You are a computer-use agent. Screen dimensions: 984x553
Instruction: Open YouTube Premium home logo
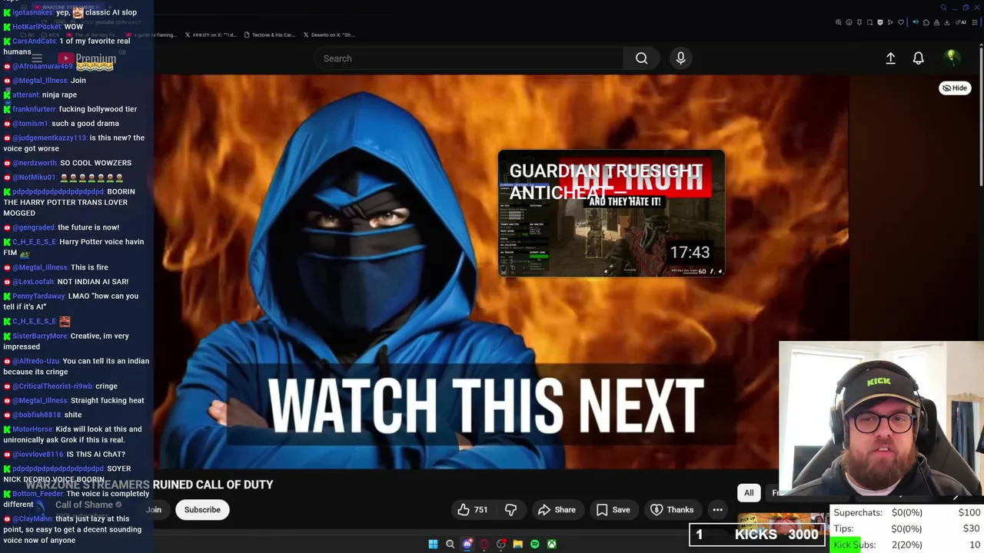coord(88,58)
